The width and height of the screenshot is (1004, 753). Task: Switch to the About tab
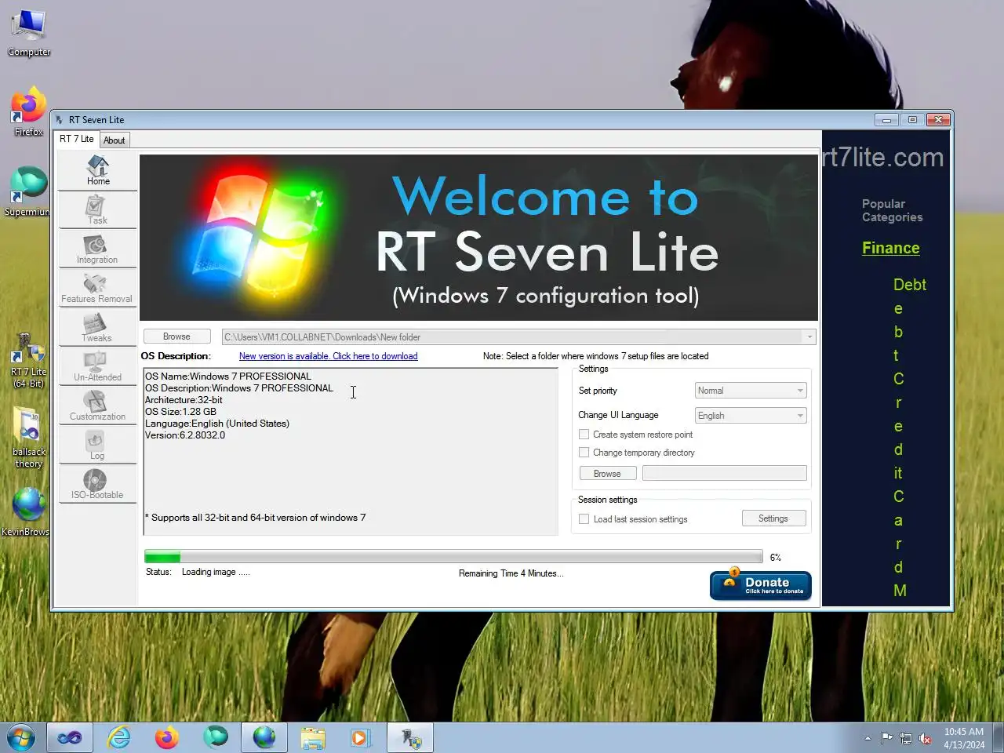click(x=115, y=140)
